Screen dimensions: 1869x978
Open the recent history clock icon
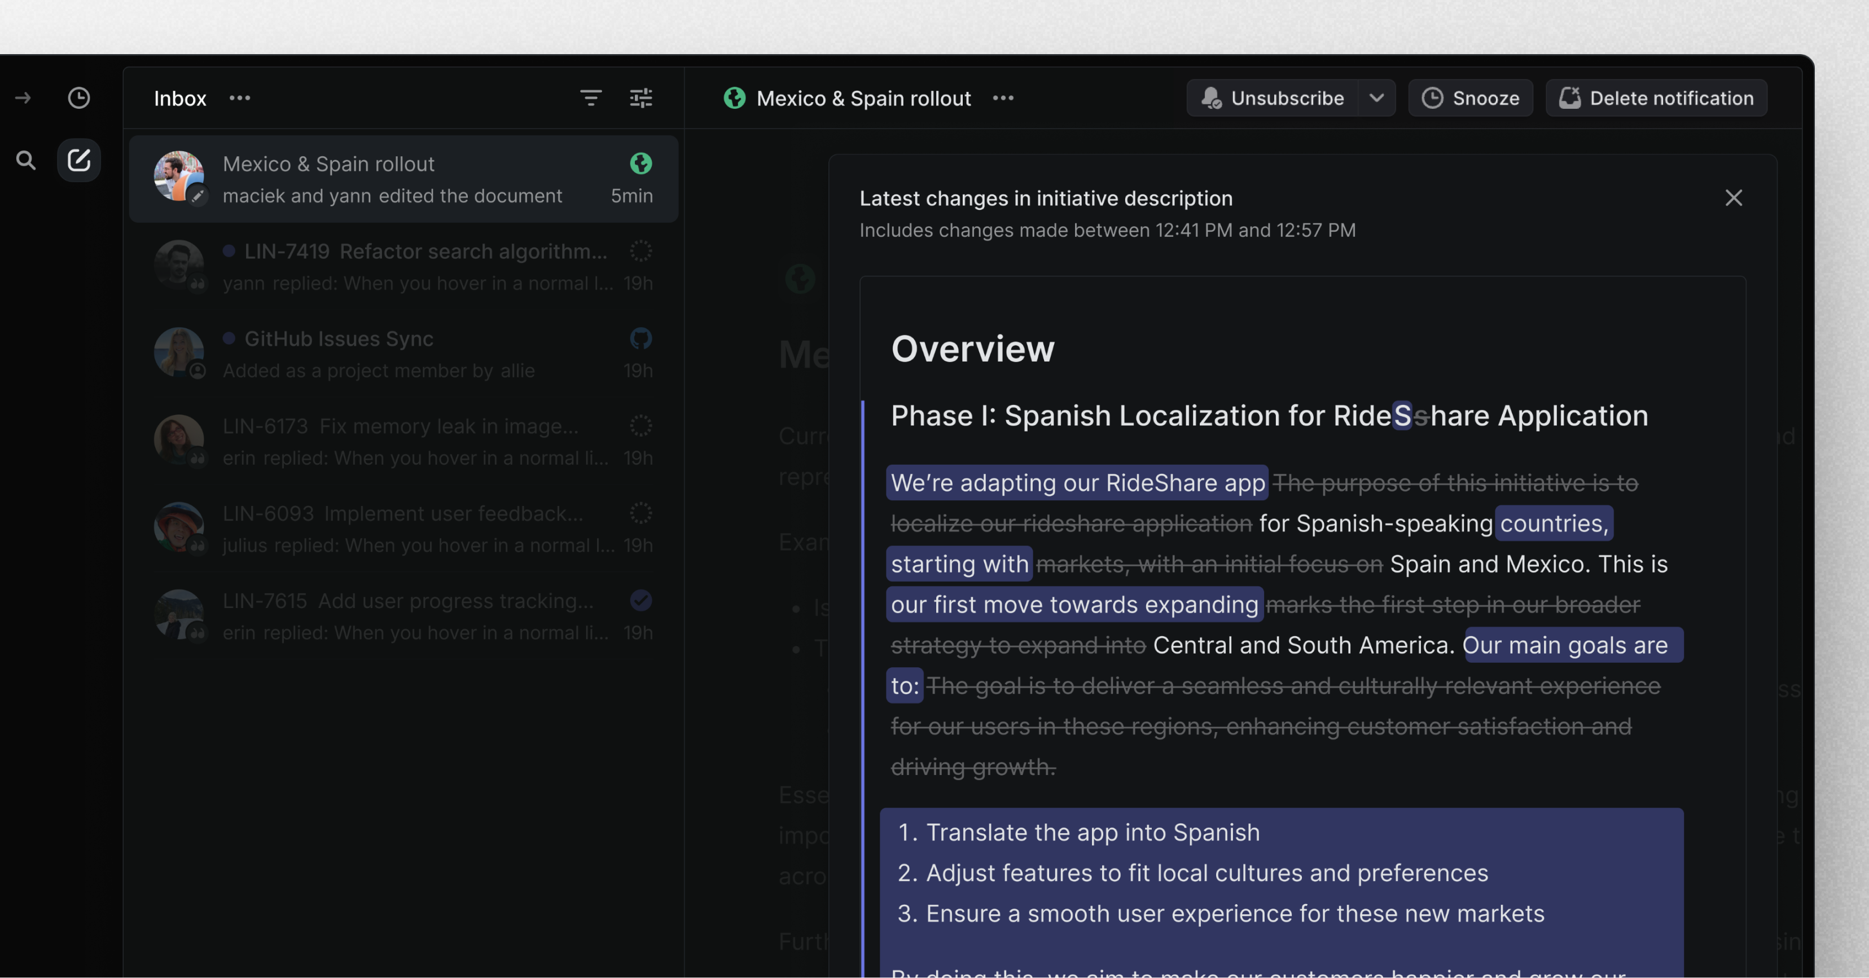pyautogui.click(x=79, y=98)
